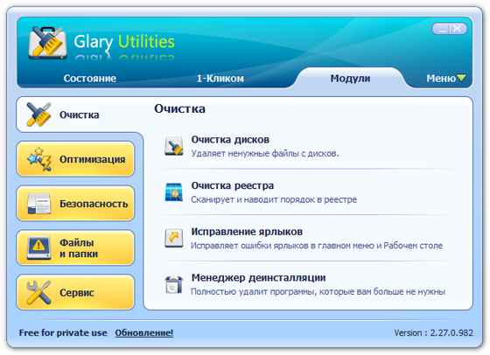Viewport: 490px width, 355px height.
Task: Select the Модули tab
Action: (350, 78)
